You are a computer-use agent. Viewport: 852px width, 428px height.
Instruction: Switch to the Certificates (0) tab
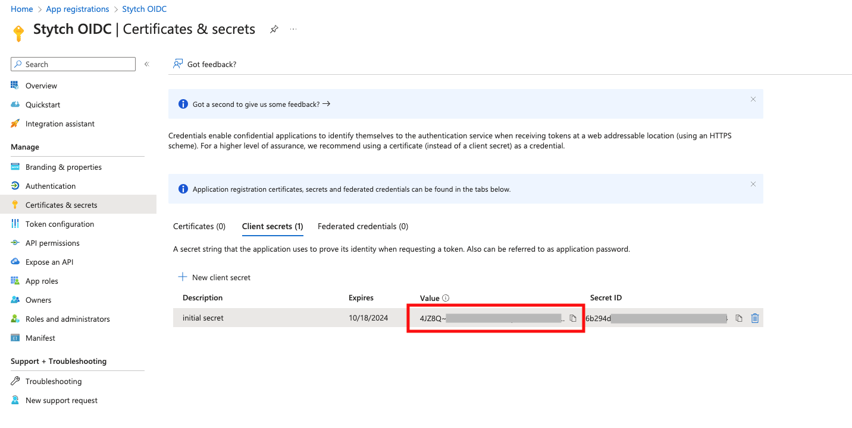pos(199,226)
